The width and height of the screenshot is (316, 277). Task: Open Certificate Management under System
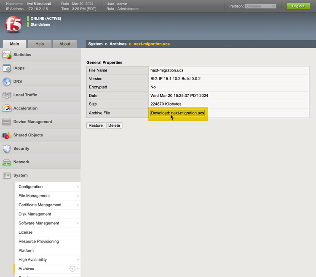point(40,205)
